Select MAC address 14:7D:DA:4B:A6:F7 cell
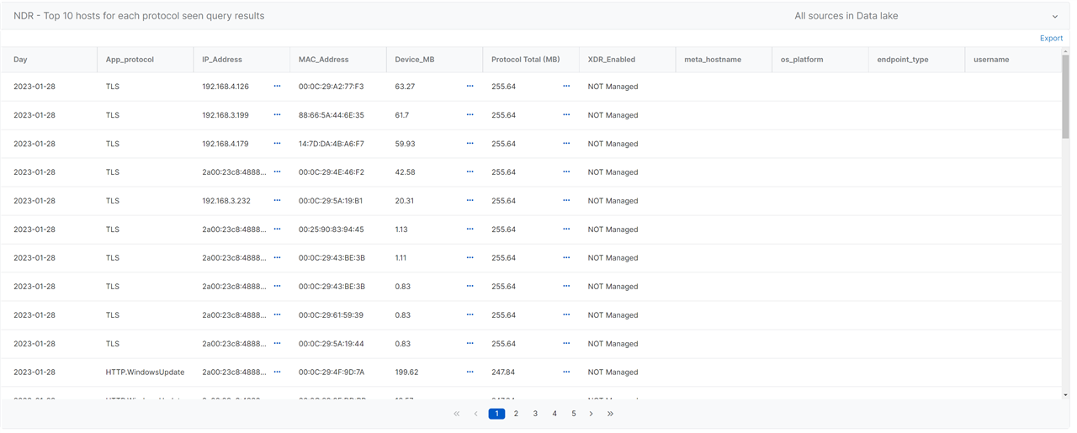 click(x=332, y=144)
